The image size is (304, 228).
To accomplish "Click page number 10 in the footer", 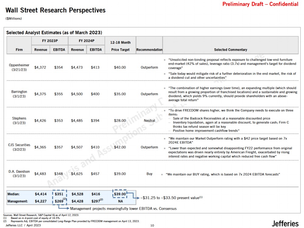I will pyautogui.click(x=152, y=225).
